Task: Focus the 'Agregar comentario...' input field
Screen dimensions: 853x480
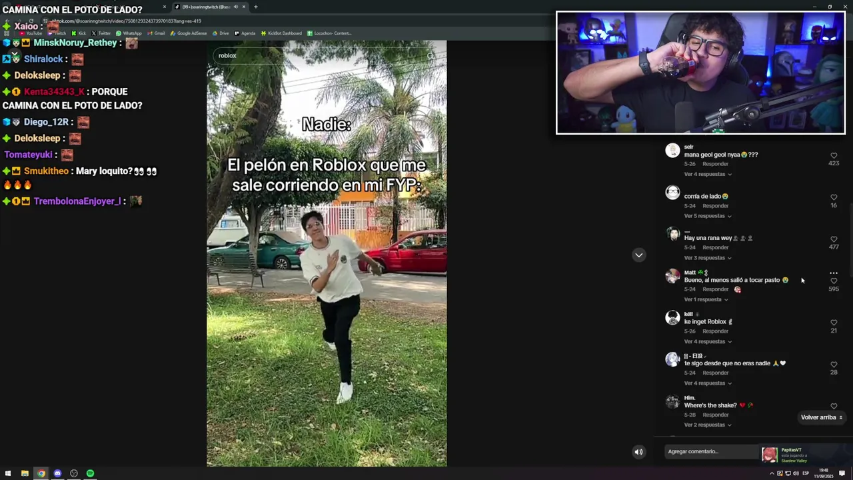Action: coord(712,451)
